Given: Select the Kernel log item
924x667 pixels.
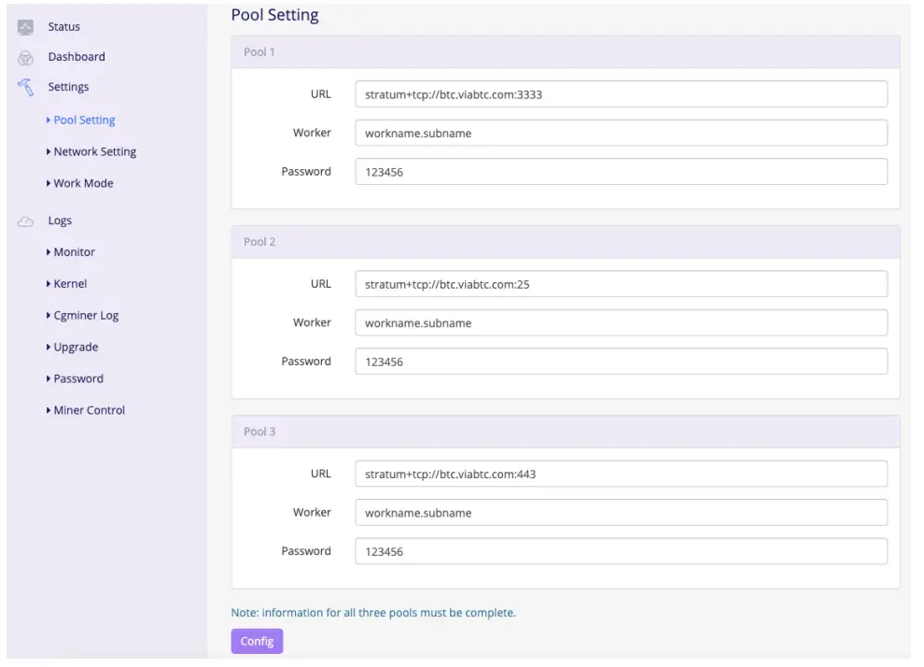Looking at the screenshot, I should pos(70,284).
